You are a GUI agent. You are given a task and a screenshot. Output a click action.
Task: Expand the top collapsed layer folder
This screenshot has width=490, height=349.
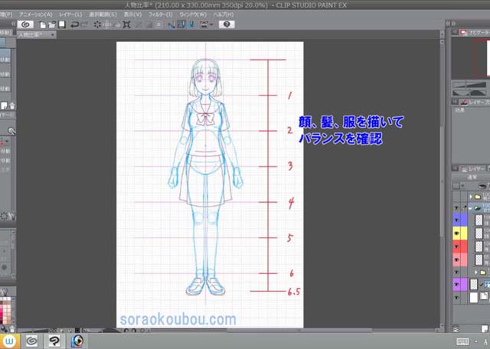pos(471,197)
